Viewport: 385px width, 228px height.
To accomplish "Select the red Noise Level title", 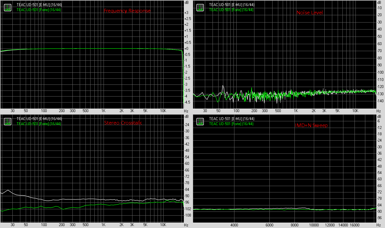I will (310, 13).
